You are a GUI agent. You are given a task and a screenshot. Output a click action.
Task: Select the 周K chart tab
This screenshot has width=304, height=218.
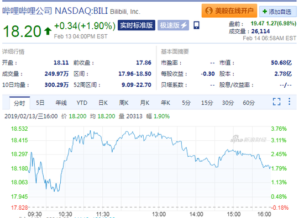pyautogui.click(x=124, y=103)
